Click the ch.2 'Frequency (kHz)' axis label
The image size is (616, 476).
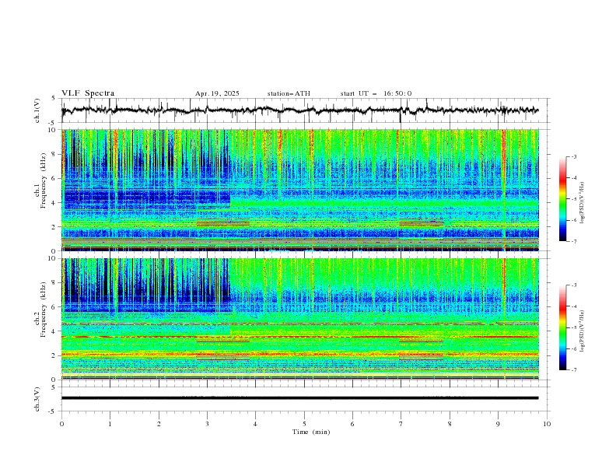click(x=43, y=310)
